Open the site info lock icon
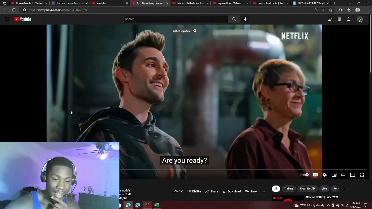 [24, 10]
